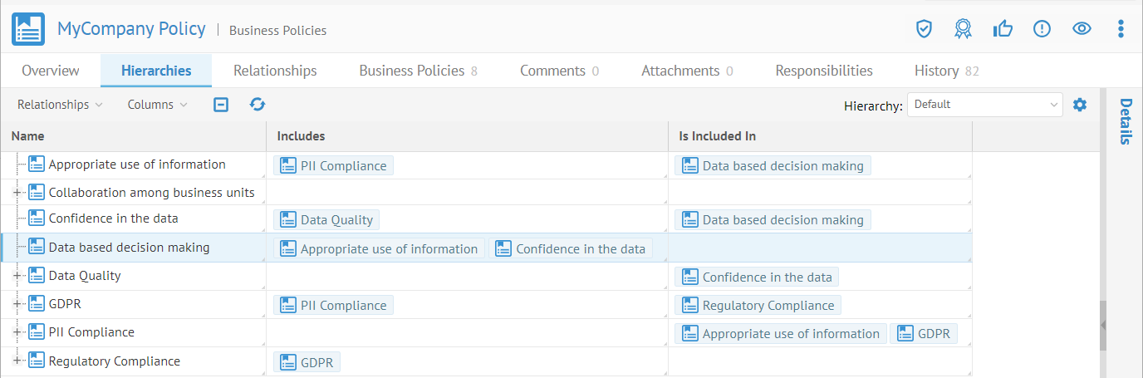Open the Columns dropdown
The image size is (1143, 378).
pyautogui.click(x=157, y=105)
